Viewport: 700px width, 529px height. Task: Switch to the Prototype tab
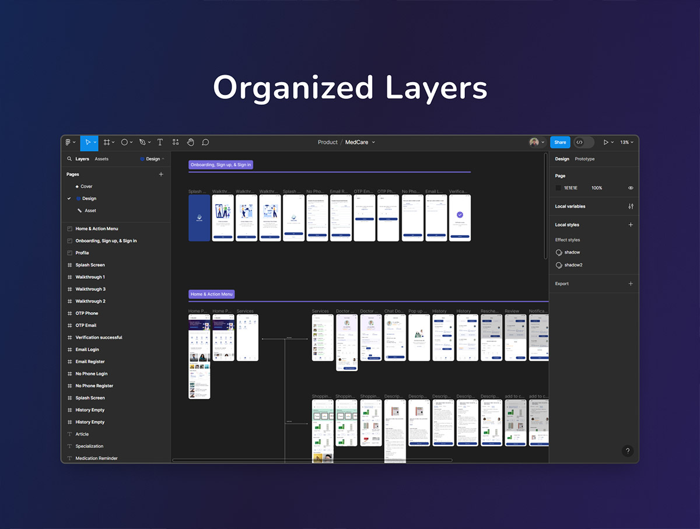[584, 159]
